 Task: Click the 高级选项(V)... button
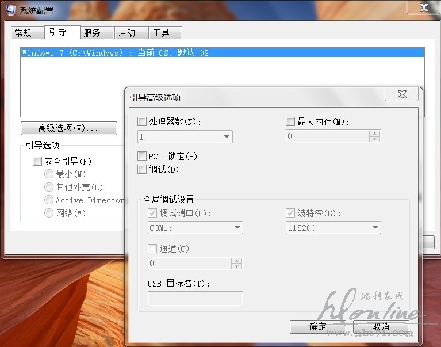pos(69,128)
